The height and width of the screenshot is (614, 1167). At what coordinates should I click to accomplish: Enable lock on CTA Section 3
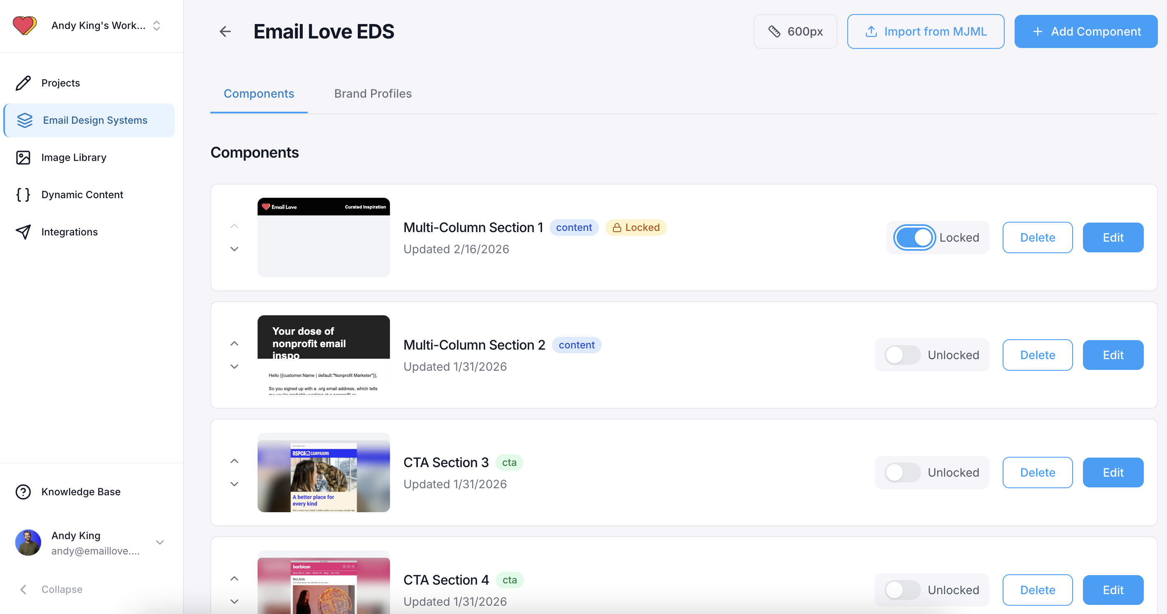click(x=901, y=472)
